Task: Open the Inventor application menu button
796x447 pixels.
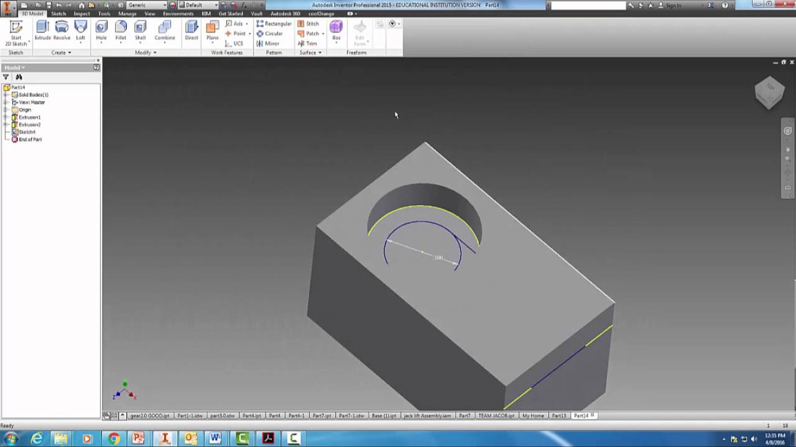Action: [8, 8]
